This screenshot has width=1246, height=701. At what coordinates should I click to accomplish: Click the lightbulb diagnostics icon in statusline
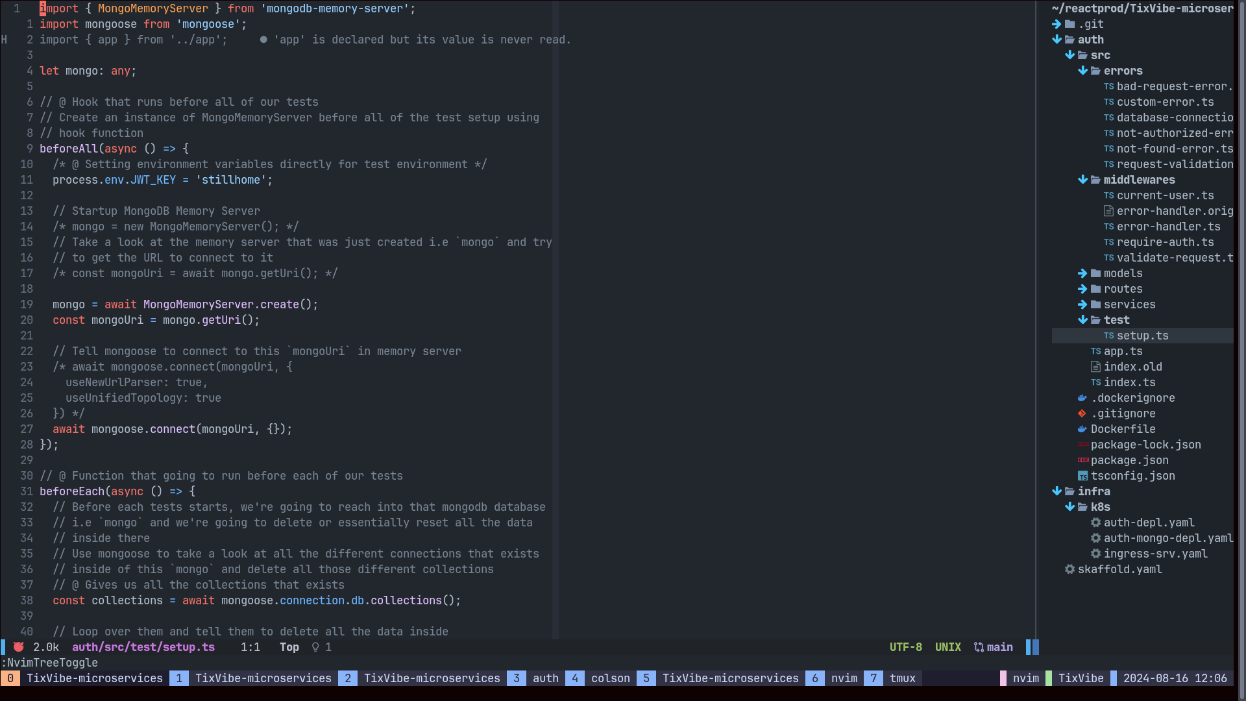[x=315, y=647]
